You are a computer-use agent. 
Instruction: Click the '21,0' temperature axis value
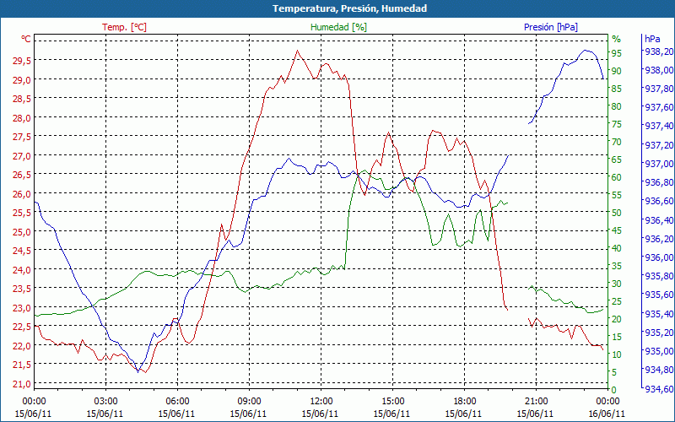[22, 383]
